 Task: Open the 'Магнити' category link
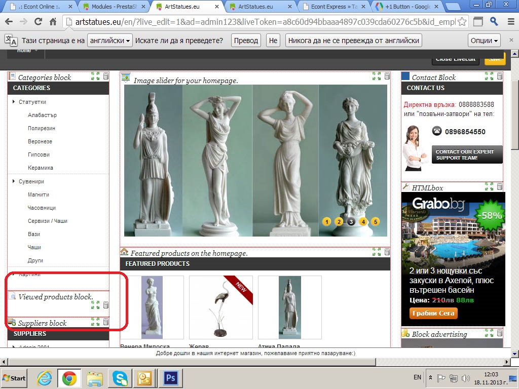pyautogui.click(x=39, y=194)
